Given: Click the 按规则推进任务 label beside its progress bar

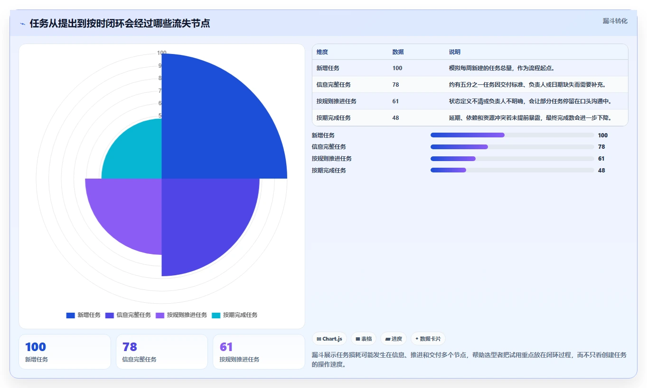Looking at the screenshot, I should (x=332, y=159).
